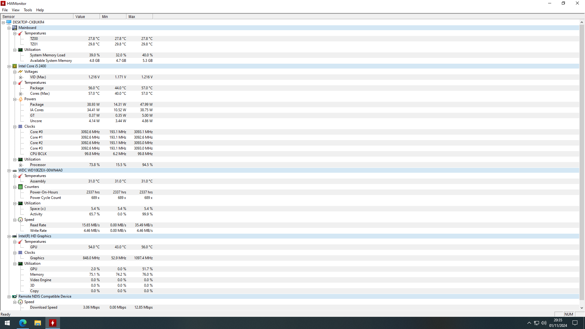Open the Help menu
This screenshot has width=585, height=329.
(40, 10)
